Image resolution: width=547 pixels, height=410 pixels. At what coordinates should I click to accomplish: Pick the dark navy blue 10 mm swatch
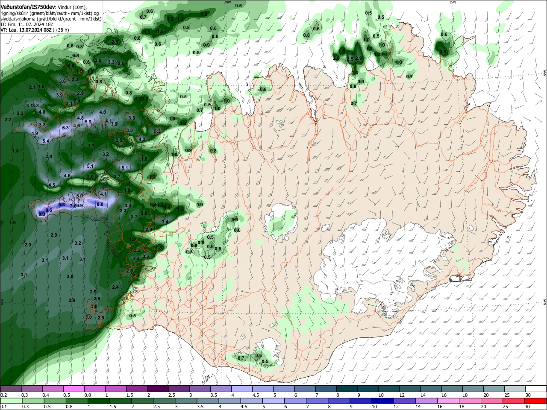(382, 401)
